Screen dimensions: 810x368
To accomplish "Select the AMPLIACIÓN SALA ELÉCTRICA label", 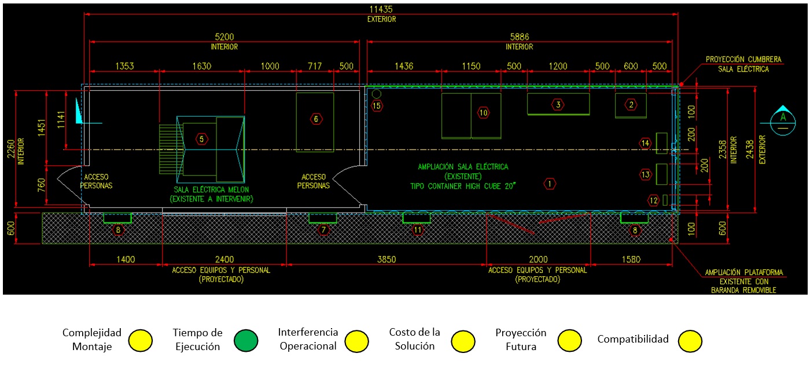I will click(x=463, y=166).
